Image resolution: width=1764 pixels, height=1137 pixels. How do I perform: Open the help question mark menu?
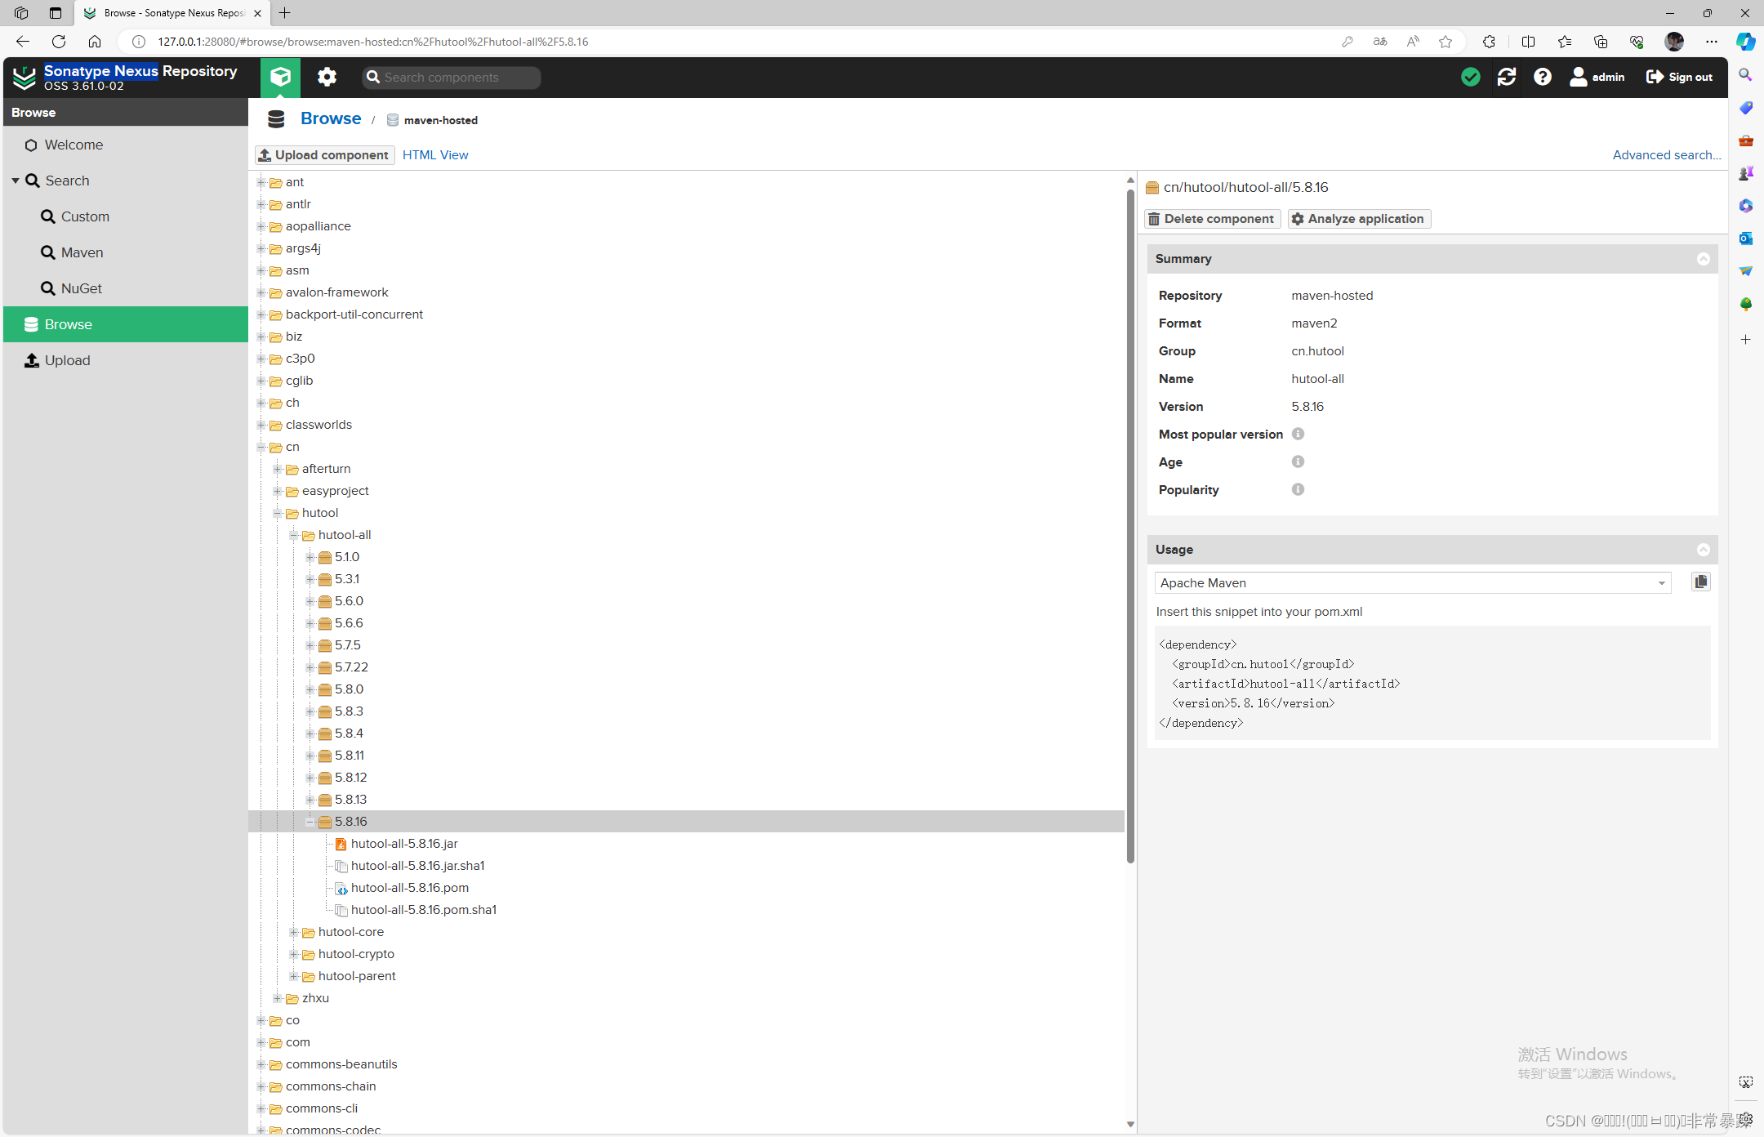(x=1542, y=77)
